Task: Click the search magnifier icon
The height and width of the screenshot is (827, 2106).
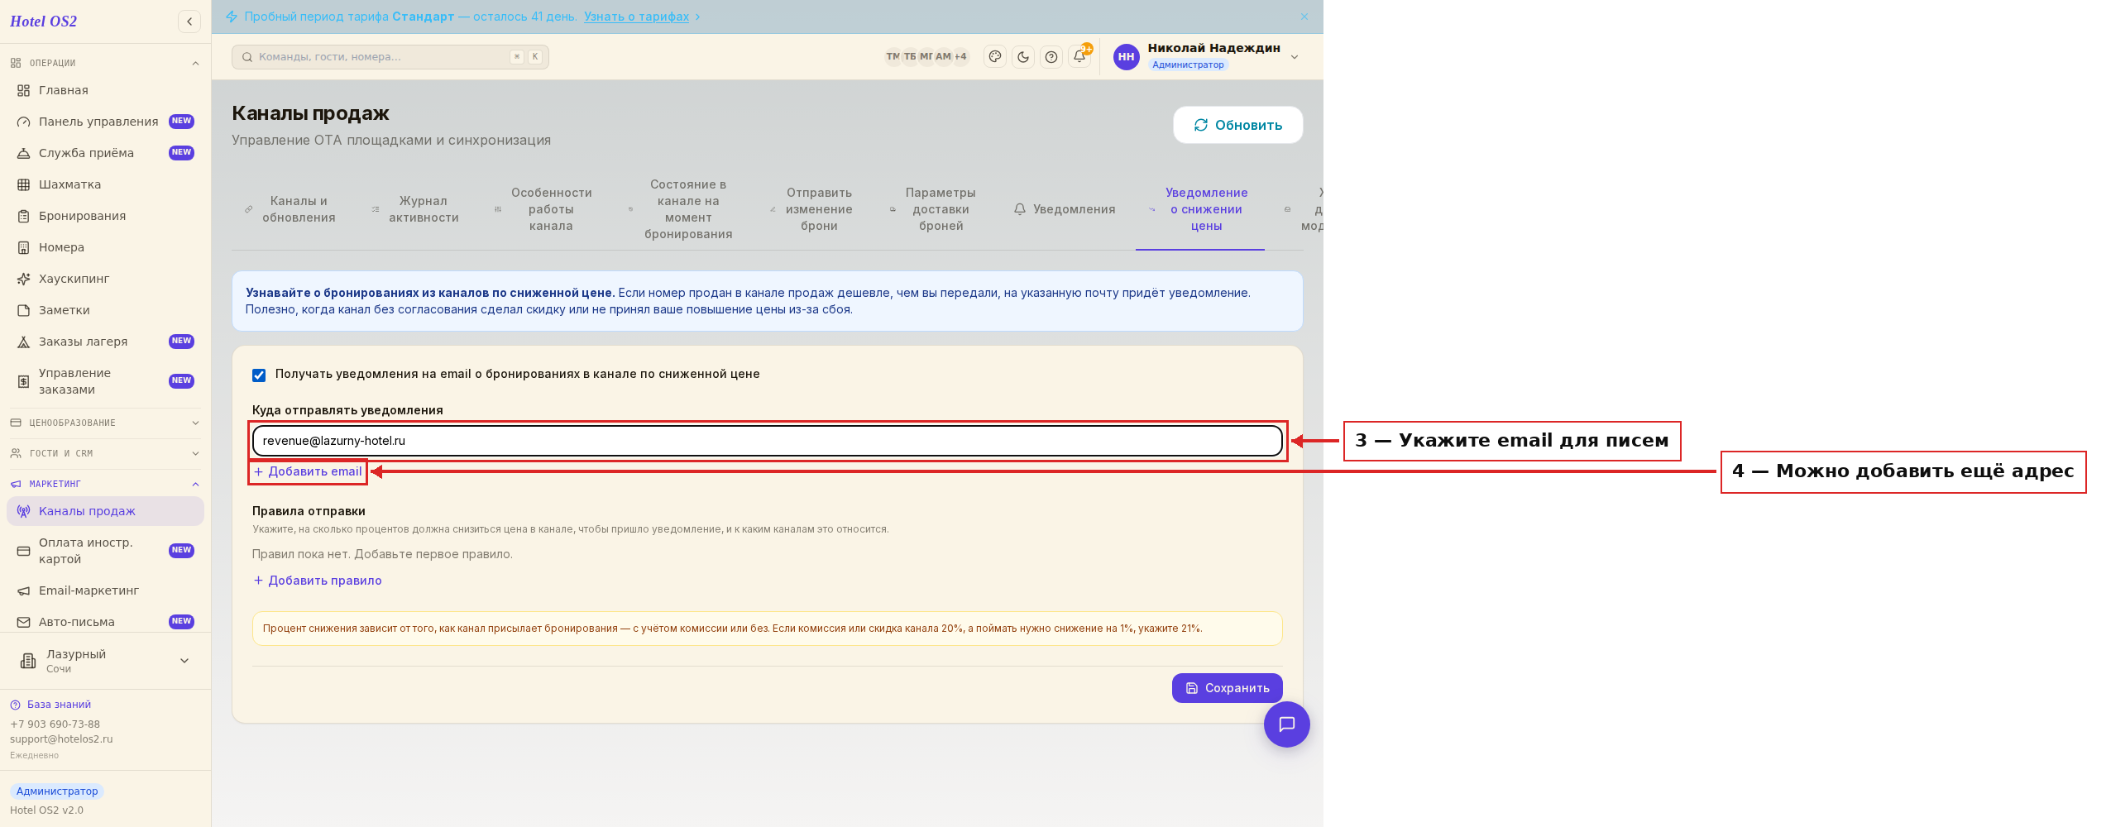Action: [x=246, y=57]
